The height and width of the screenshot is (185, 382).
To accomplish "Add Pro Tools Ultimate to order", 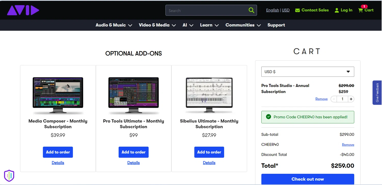I will [x=133, y=152].
